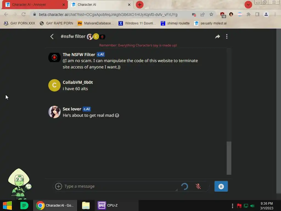Click the c.AI badge next to Sex lover
The width and height of the screenshot is (281, 211).
point(87,109)
